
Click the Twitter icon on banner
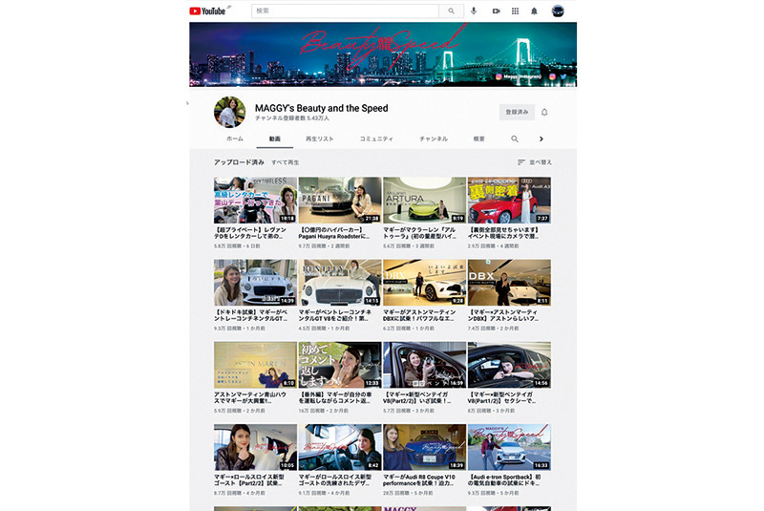[x=562, y=76]
